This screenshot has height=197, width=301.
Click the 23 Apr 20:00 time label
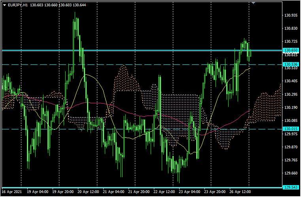click(215, 192)
